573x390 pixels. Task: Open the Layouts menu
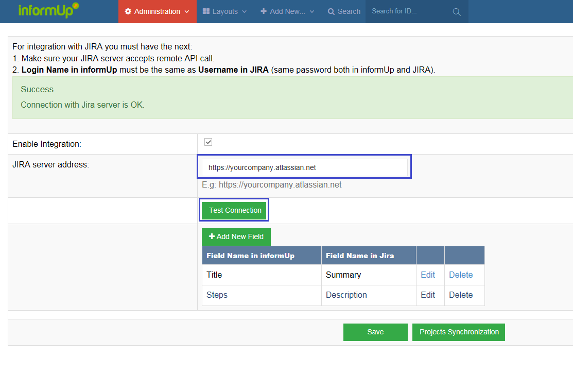pos(224,11)
